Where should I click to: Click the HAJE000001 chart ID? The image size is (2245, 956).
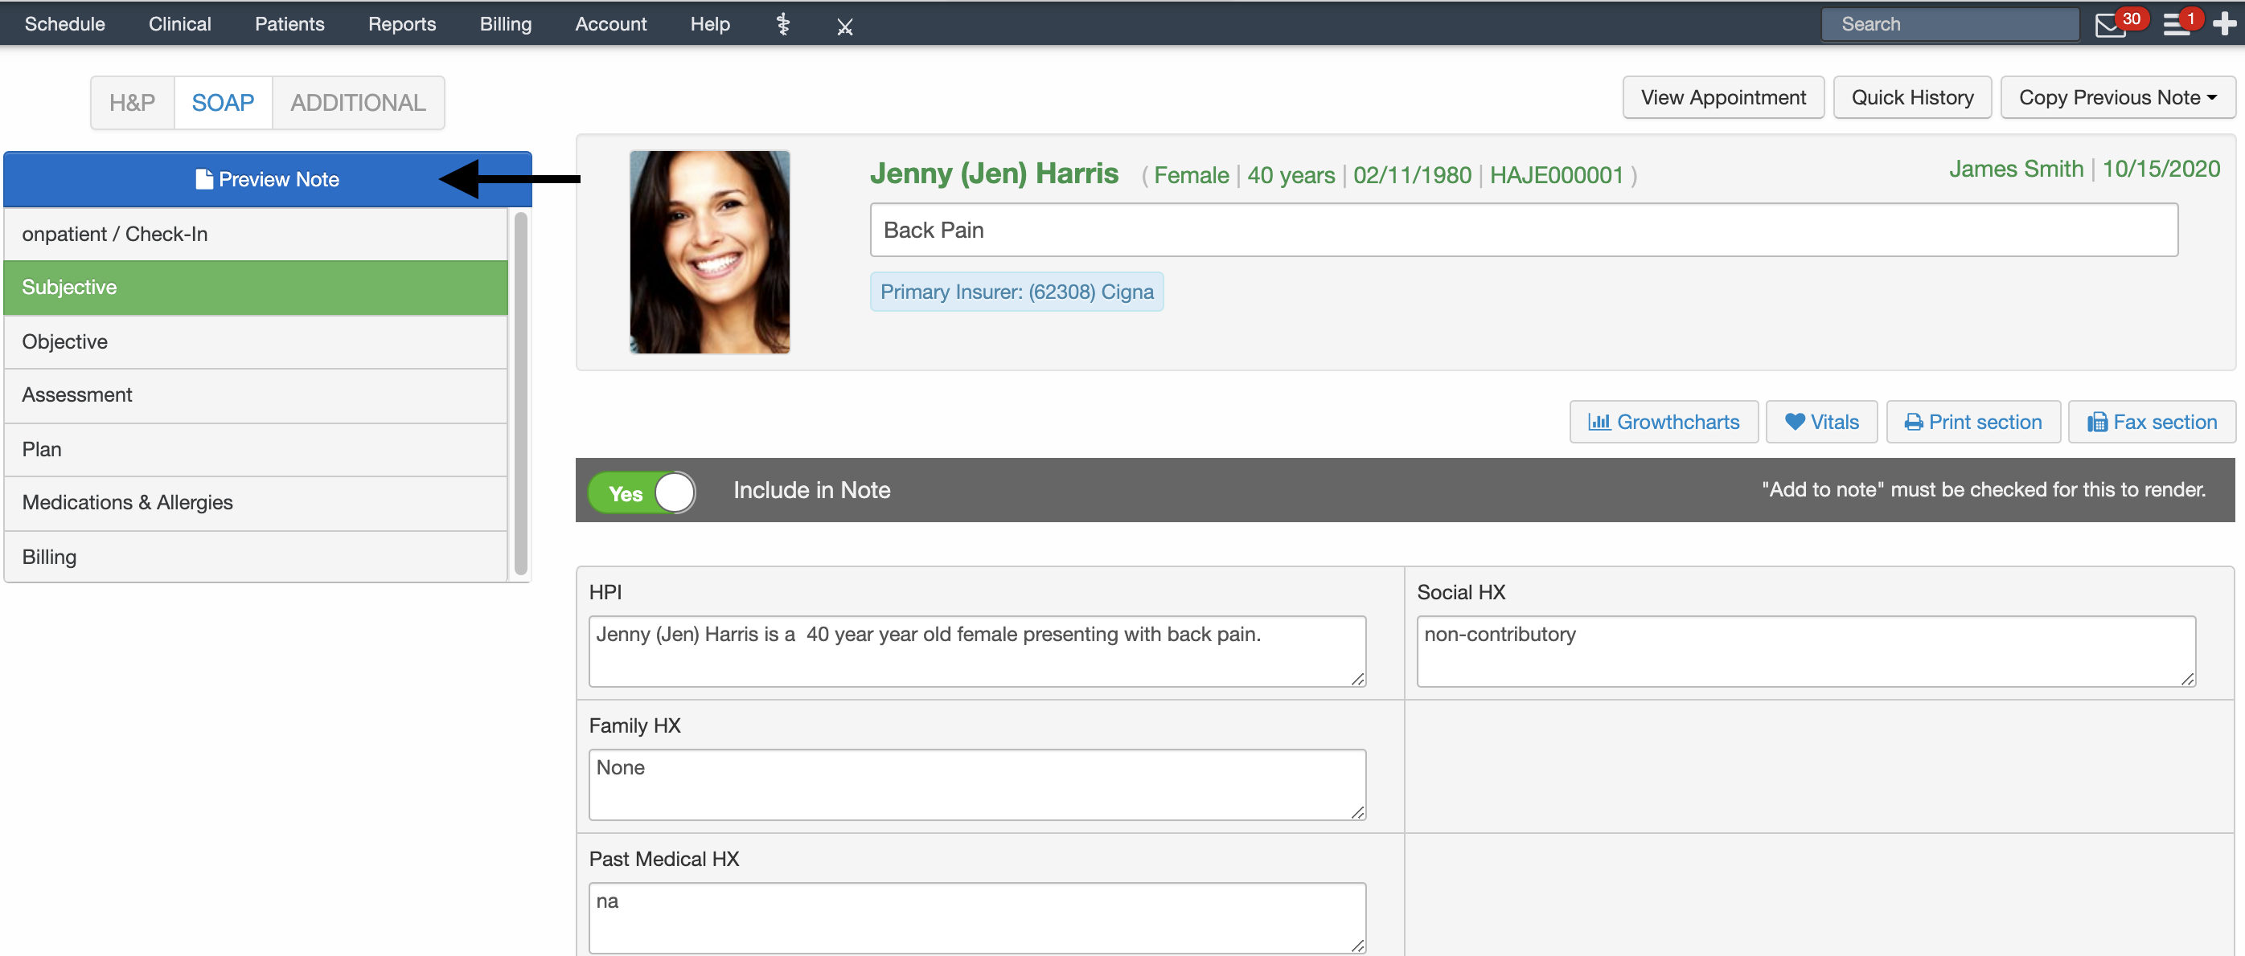coord(1556,175)
